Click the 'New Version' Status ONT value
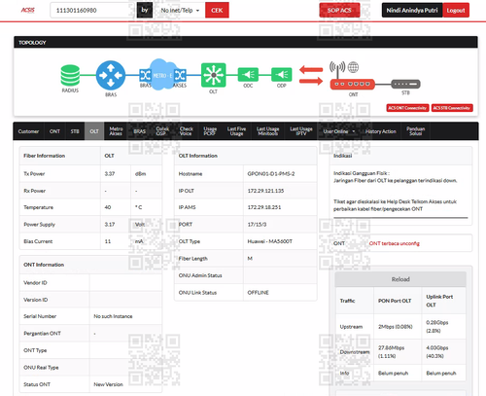Screen dimensions: 486x396 pyautogui.click(x=108, y=384)
